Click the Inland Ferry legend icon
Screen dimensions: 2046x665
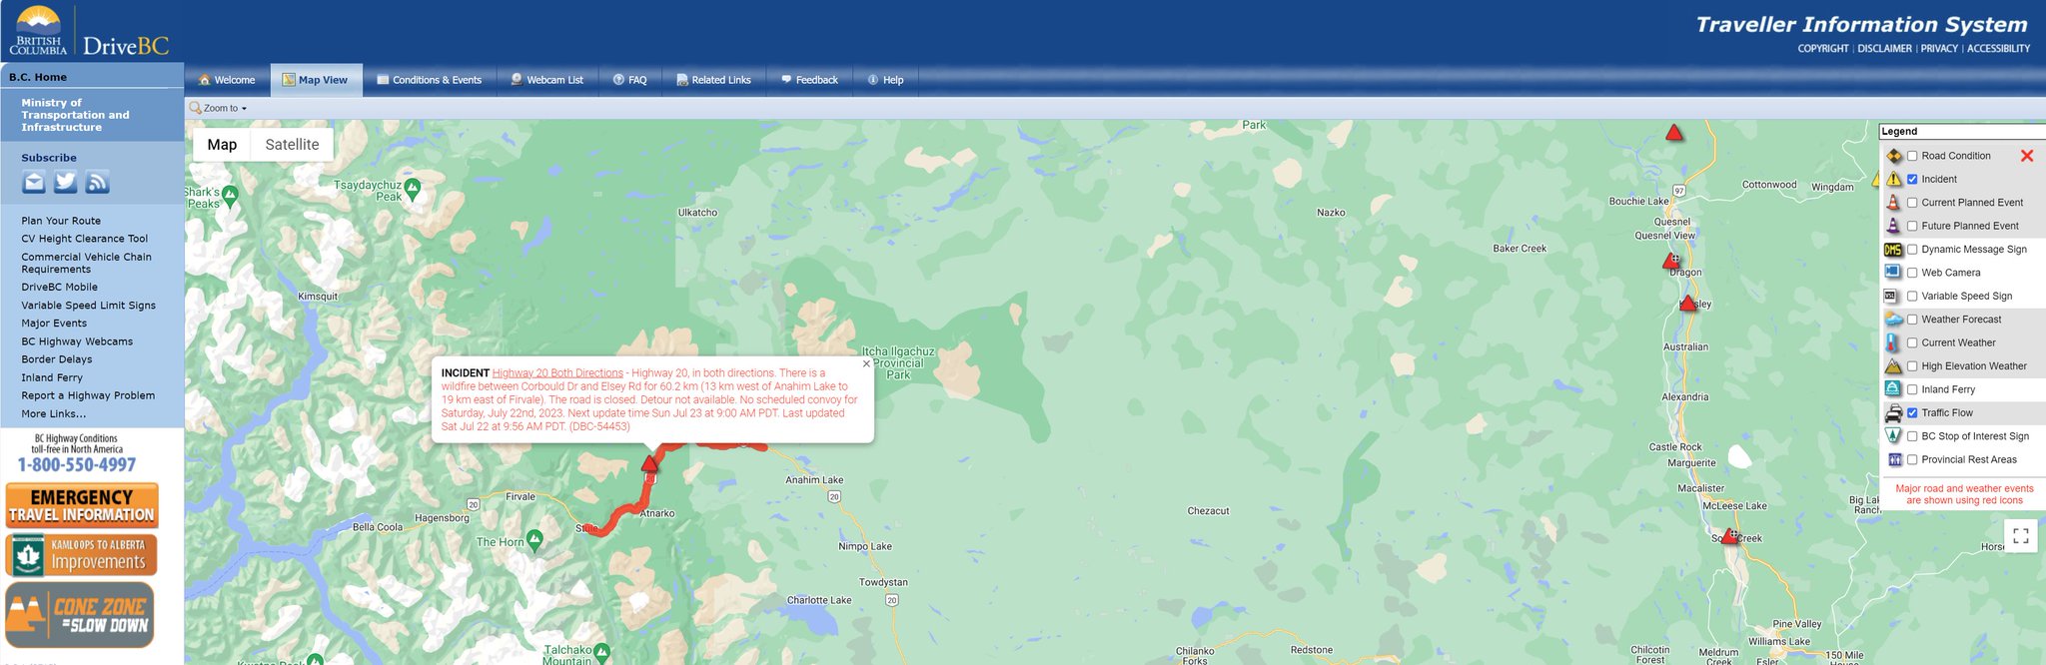click(x=1893, y=389)
